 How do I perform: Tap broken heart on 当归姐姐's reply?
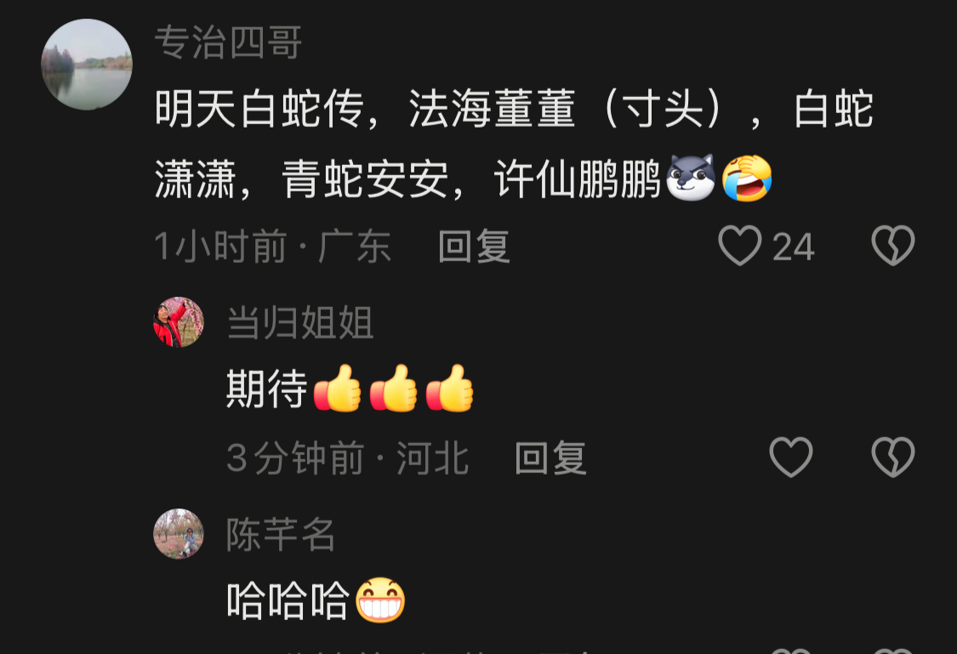pyautogui.click(x=893, y=457)
